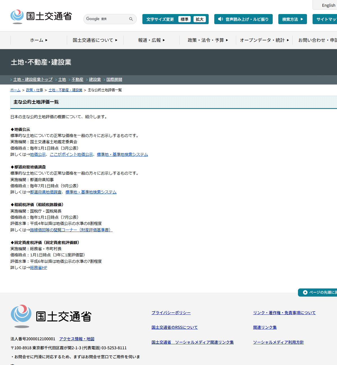Set text size to 標準

(x=185, y=19)
